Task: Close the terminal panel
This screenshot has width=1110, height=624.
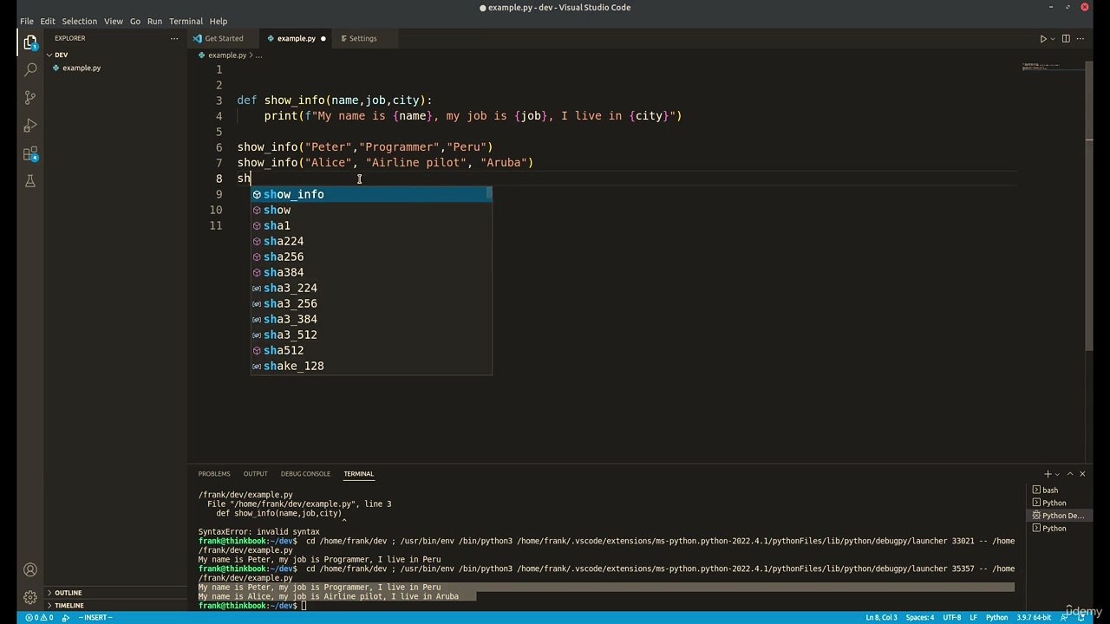Action: click(x=1082, y=474)
